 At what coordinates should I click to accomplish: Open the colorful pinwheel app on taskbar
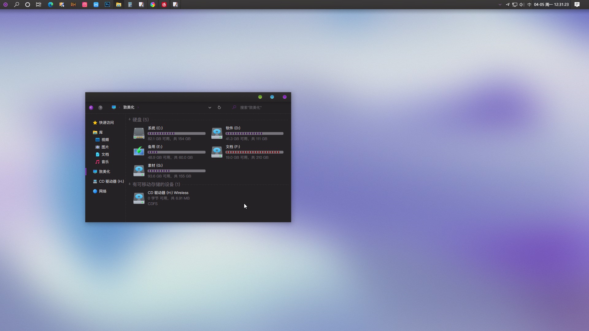[153, 5]
